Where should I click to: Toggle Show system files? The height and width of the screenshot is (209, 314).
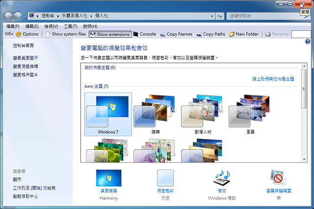66,34
